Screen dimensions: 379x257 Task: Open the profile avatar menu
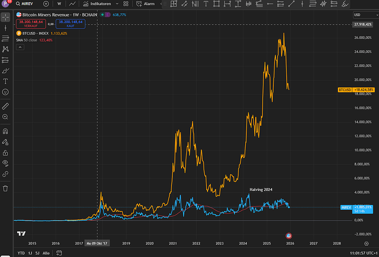click(x=6, y=4)
